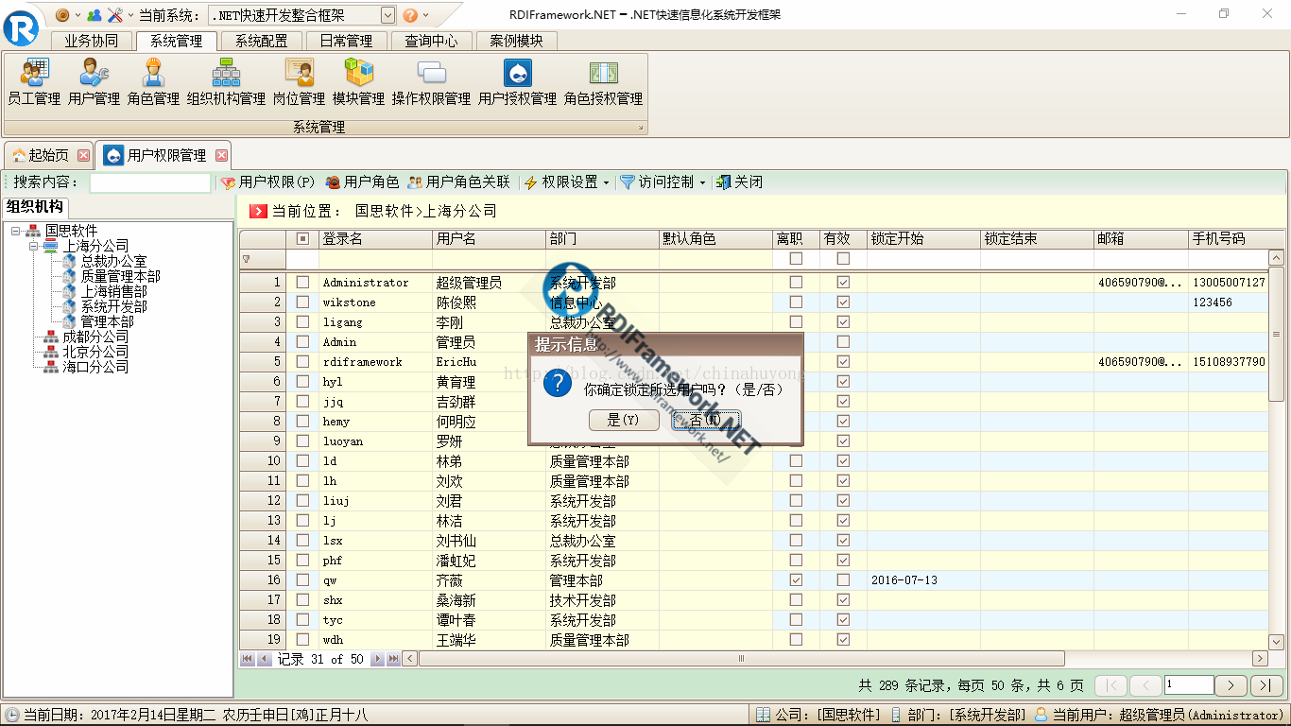This screenshot has height=726, width=1291.
Task: Click last page button in pager
Action: click(x=1266, y=685)
